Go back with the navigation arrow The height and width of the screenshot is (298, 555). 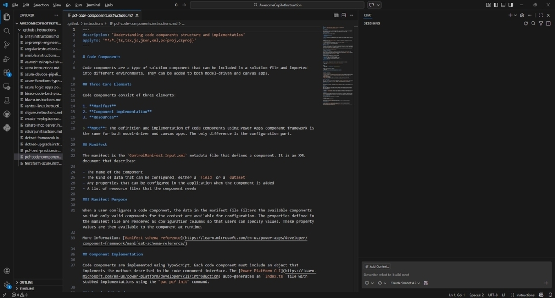point(176,5)
